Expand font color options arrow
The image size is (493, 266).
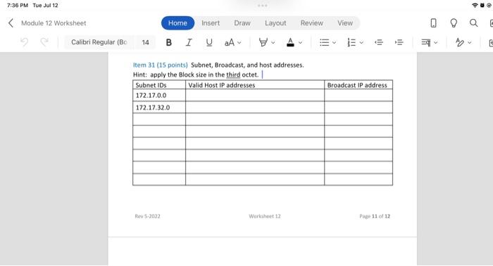(300, 42)
